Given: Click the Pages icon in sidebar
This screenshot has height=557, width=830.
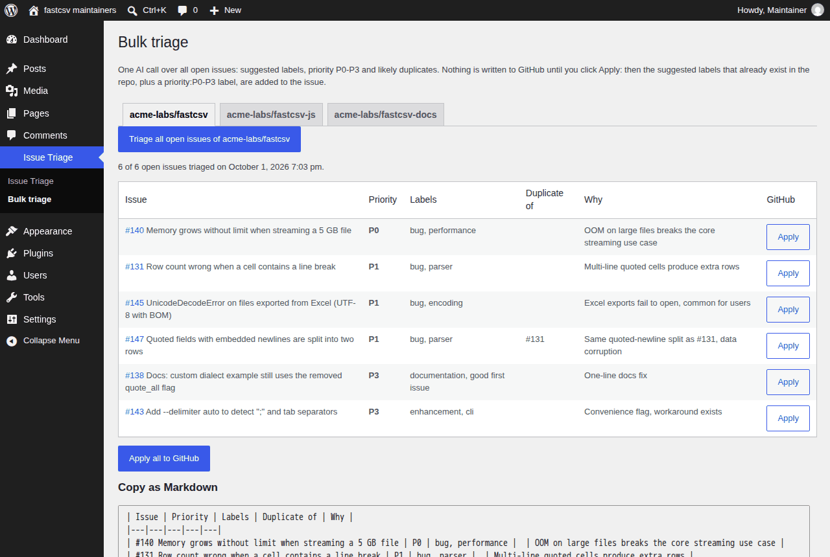Looking at the screenshot, I should 12,113.
